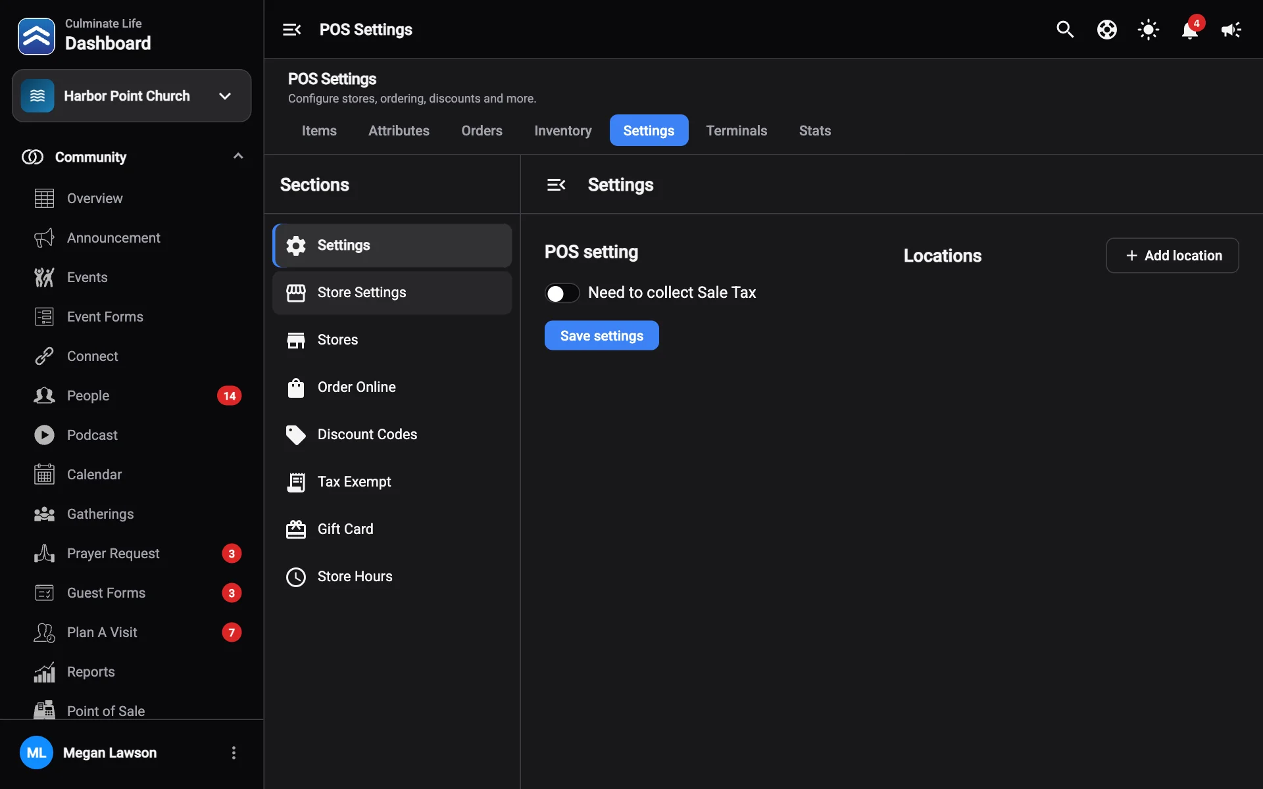Open Order Online section
Image resolution: width=1263 pixels, height=789 pixels.
[392, 387]
